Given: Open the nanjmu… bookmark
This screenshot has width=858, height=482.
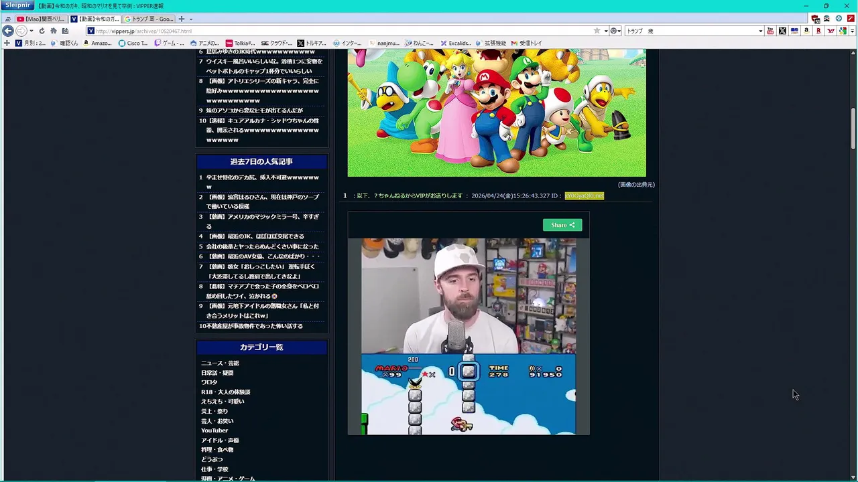Looking at the screenshot, I should pyautogui.click(x=383, y=43).
